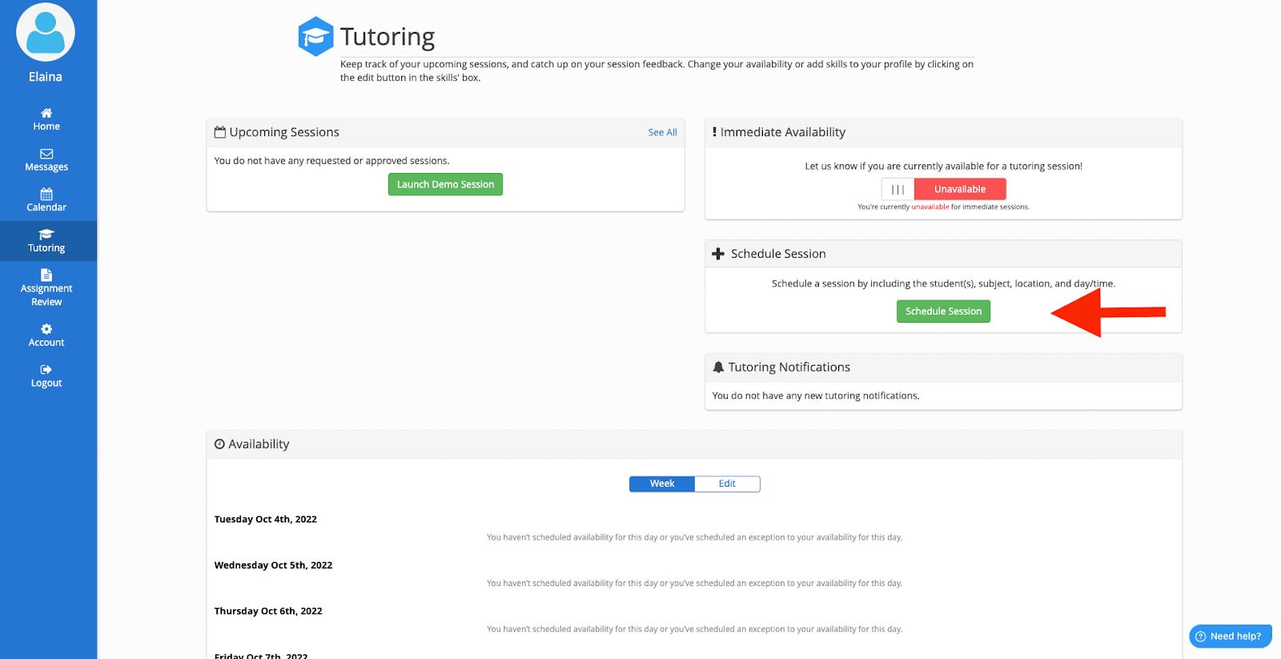Click Elaina's profile avatar

pos(46,33)
